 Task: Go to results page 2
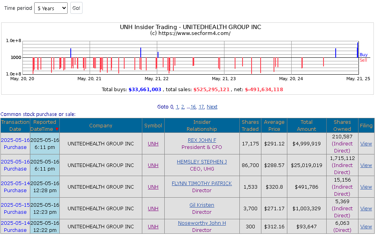182,107
